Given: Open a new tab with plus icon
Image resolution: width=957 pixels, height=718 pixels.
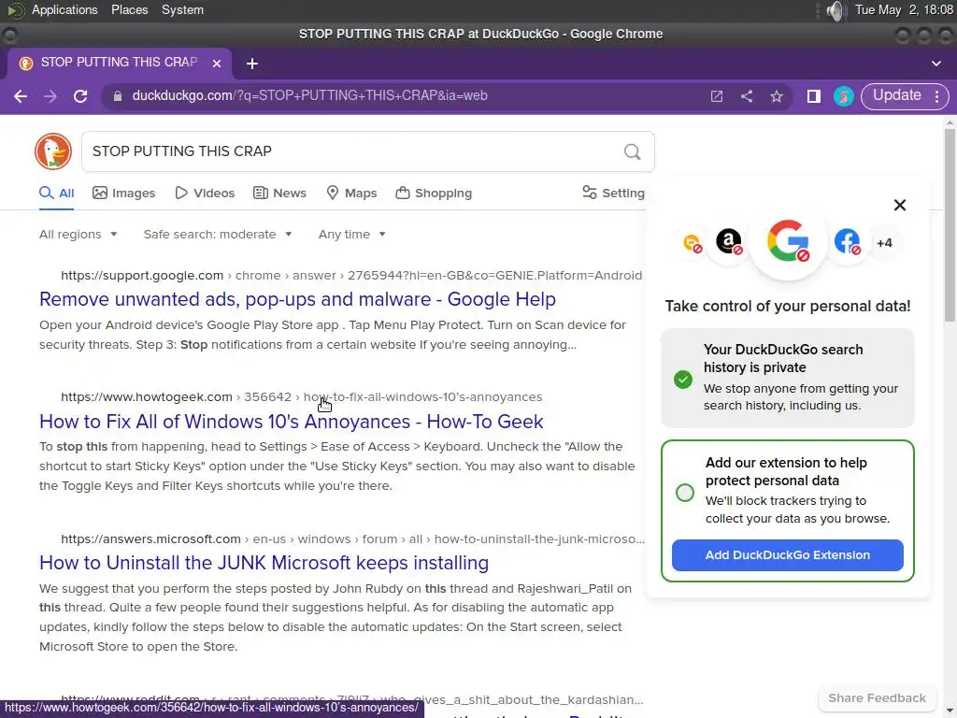Looking at the screenshot, I should click(252, 64).
